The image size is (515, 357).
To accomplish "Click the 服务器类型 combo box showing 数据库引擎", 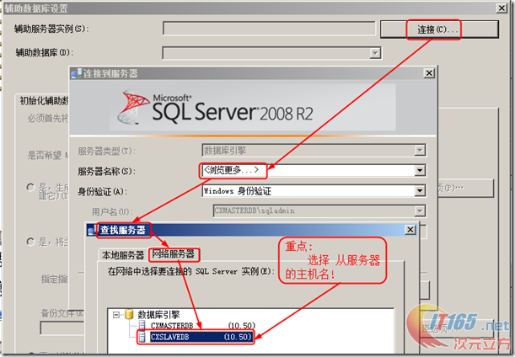I will point(314,150).
